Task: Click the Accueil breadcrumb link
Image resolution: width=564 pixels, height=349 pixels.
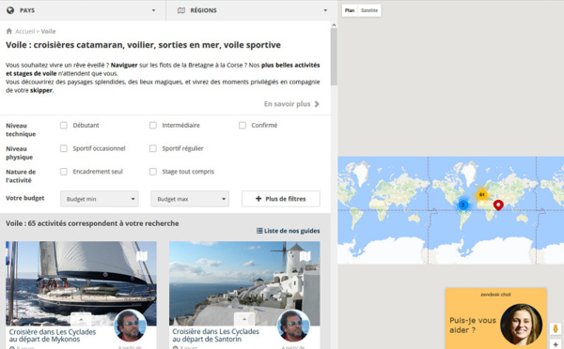Action: coord(24,31)
